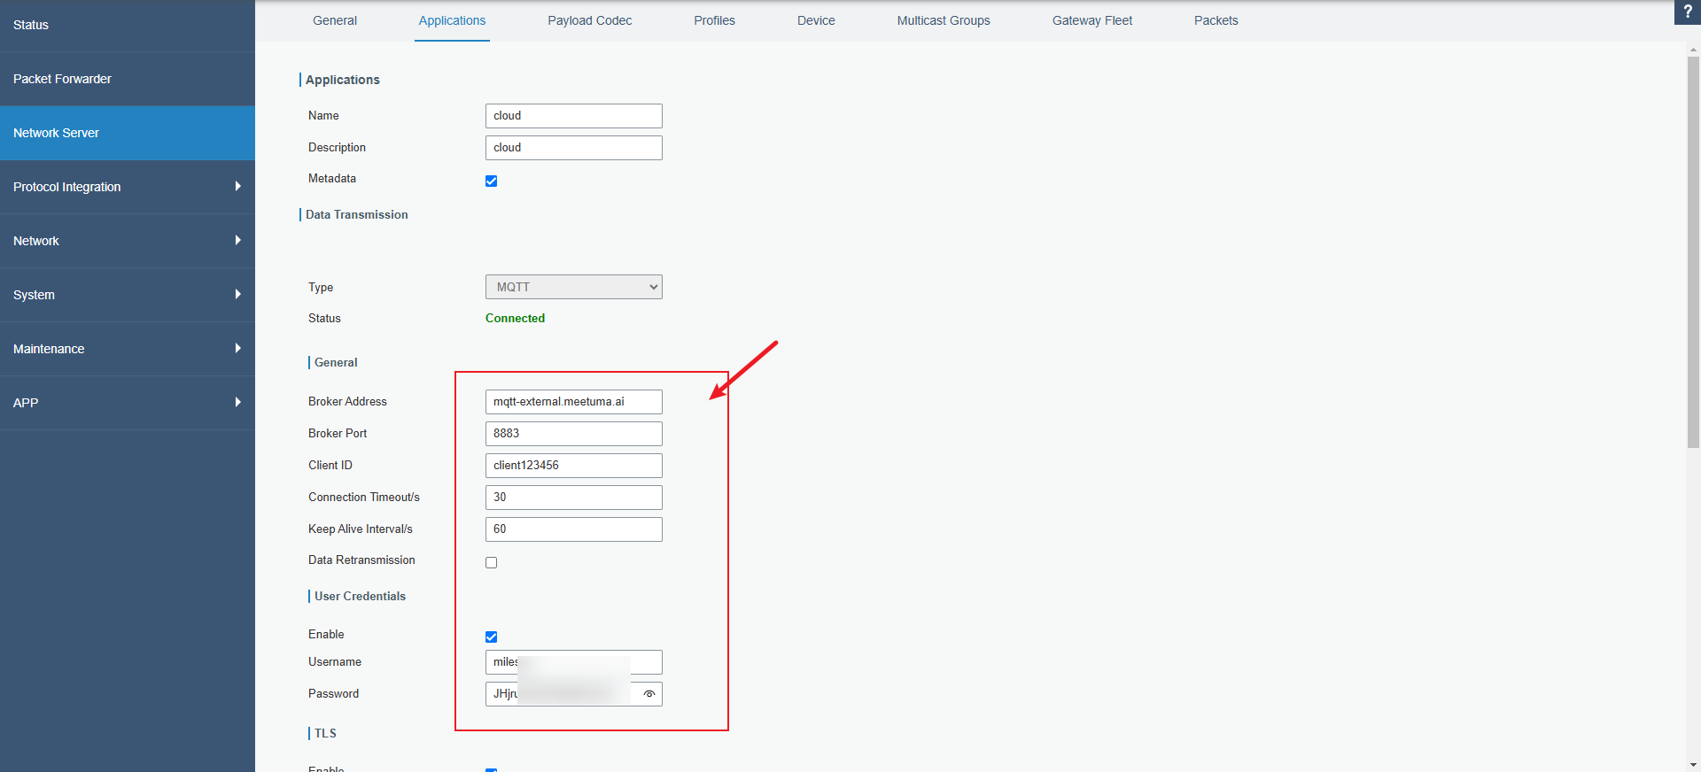Image resolution: width=1701 pixels, height=772 pixels.
Task: Focus the Broker Address field
Action: click(x=574, y=402)
